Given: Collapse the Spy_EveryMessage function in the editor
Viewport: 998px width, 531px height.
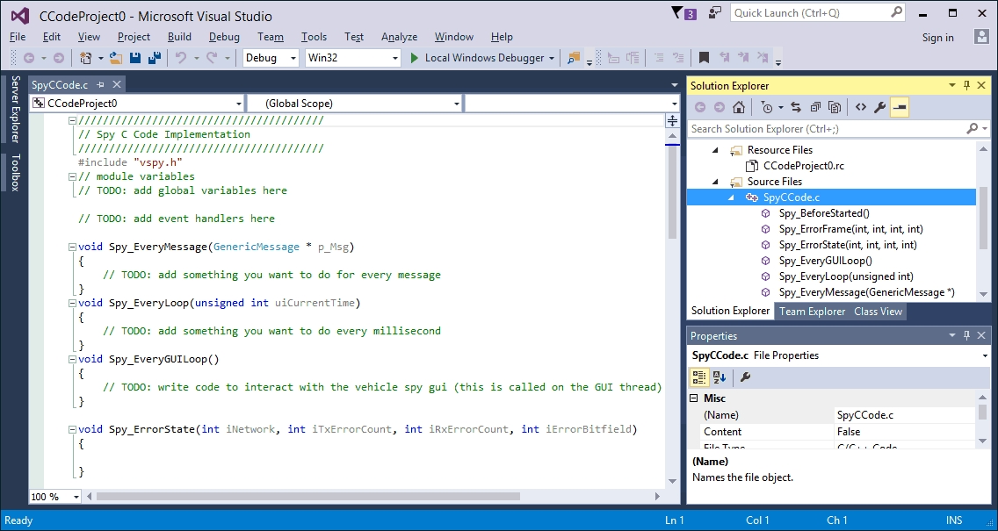Looking at the screenshot, I should (x=72, y=247).
